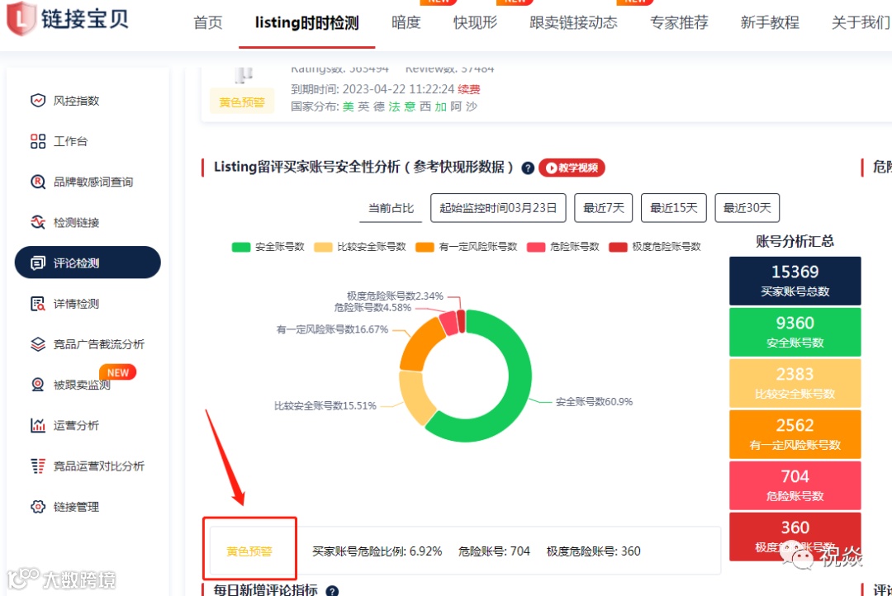Click the 极度危险账号: 360 summary text
Viewport: 892px width, 596px height.
click(593, 551)
